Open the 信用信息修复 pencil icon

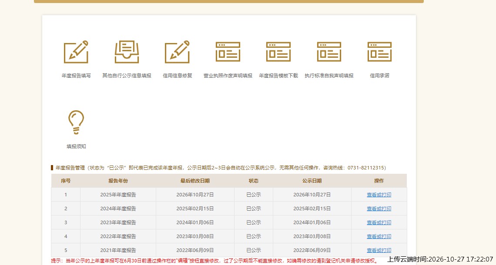pos(177,52)
